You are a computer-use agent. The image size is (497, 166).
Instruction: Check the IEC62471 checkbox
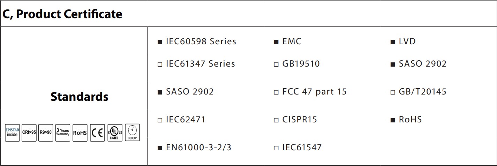pyautogui.click(x=160, y=120)
